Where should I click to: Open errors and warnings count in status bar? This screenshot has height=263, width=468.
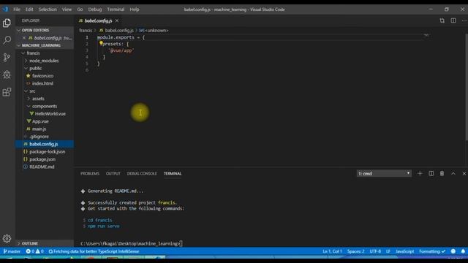click(34, 251)
